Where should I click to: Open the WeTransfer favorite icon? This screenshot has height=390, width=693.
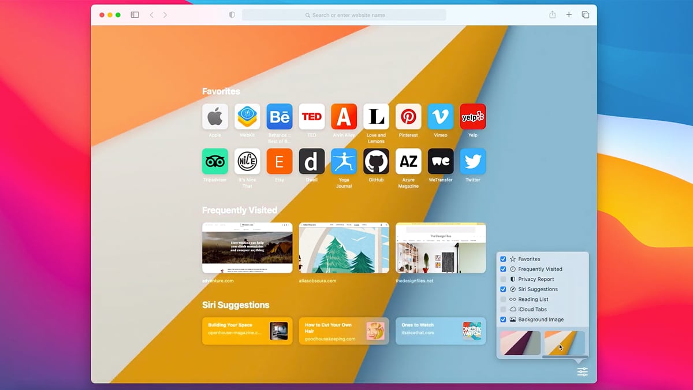click(441, 161)
